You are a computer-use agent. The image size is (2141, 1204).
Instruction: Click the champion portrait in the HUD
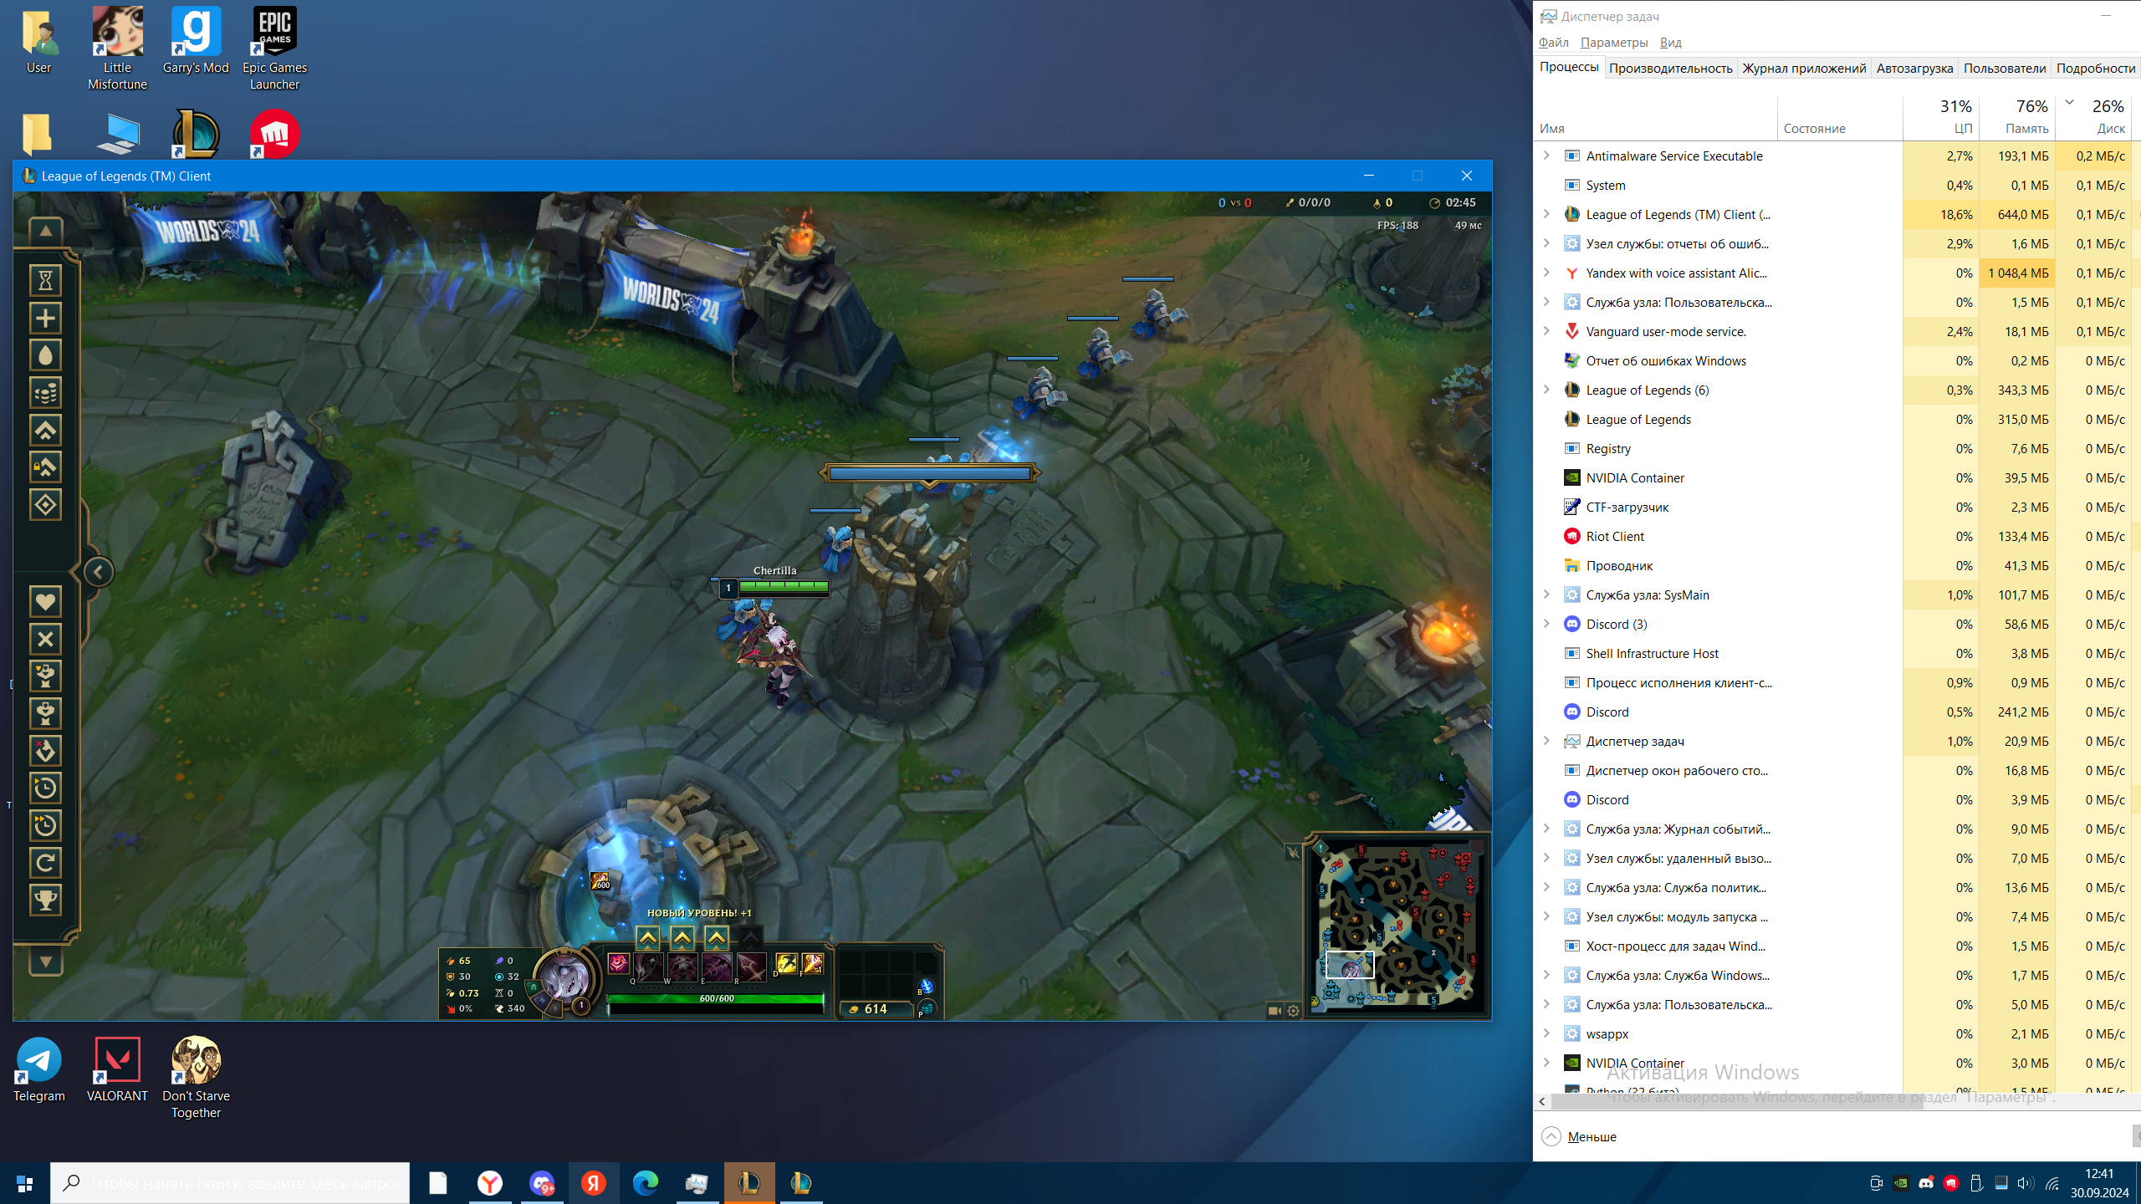click(x=566, y=978)
